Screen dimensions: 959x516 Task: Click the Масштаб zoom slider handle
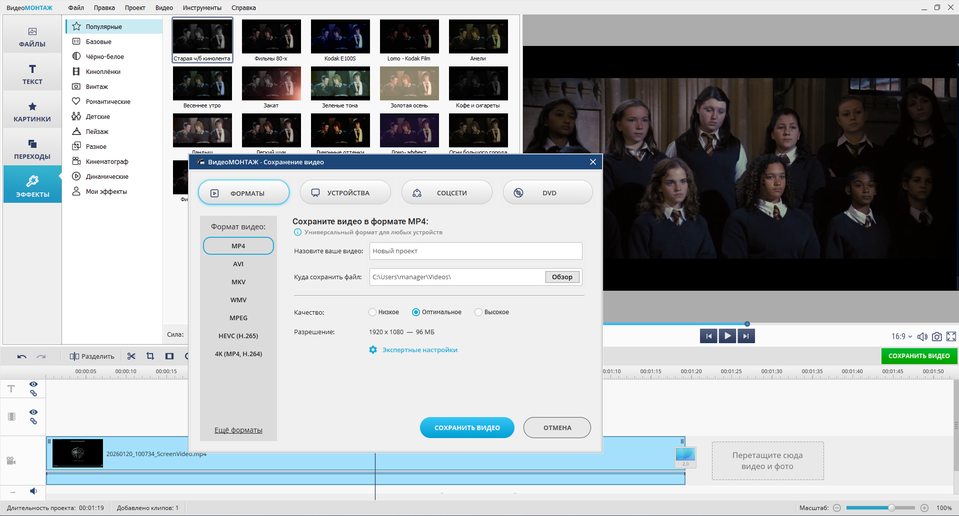coord(891,508)
